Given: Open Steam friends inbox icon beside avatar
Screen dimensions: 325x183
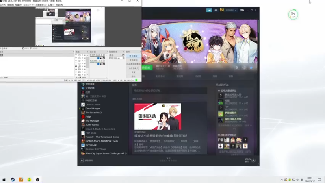Looking at the screenshot, I should (216, 10).
